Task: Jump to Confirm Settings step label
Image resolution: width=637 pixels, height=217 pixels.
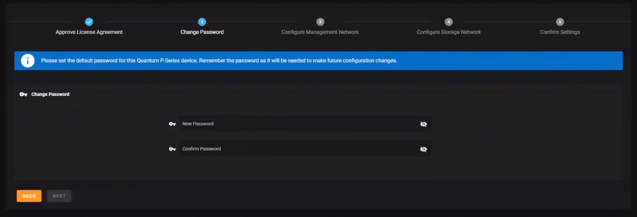Action: coord(560,32)
